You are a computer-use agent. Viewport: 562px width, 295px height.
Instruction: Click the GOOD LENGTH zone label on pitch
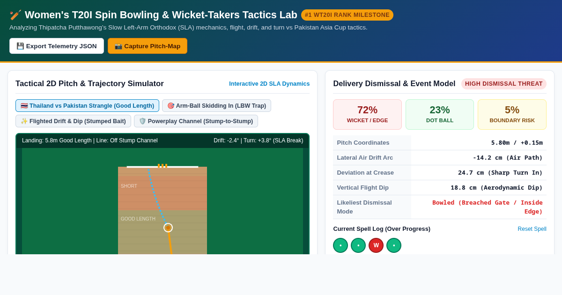138,219
